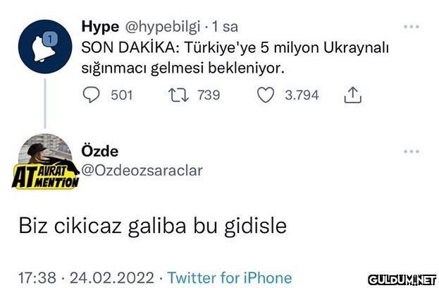This screenshot has width=439, height=288.
Task: Like Hype's tweet with the heart
Action: tap(264, 95)
